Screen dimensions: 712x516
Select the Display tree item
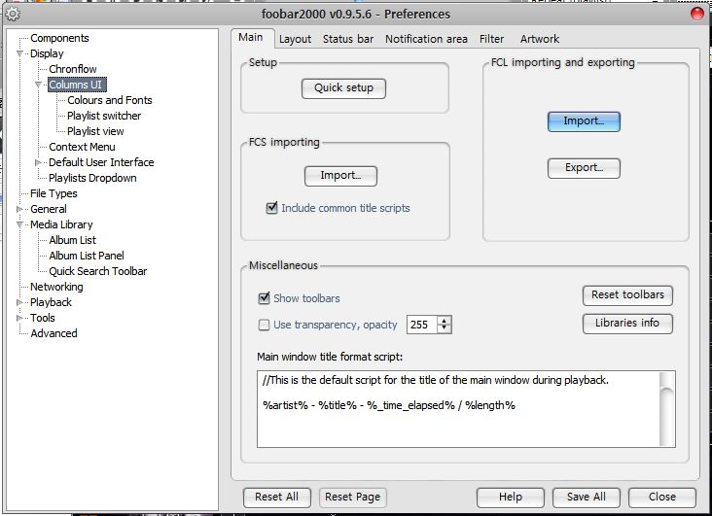[47, 53]
